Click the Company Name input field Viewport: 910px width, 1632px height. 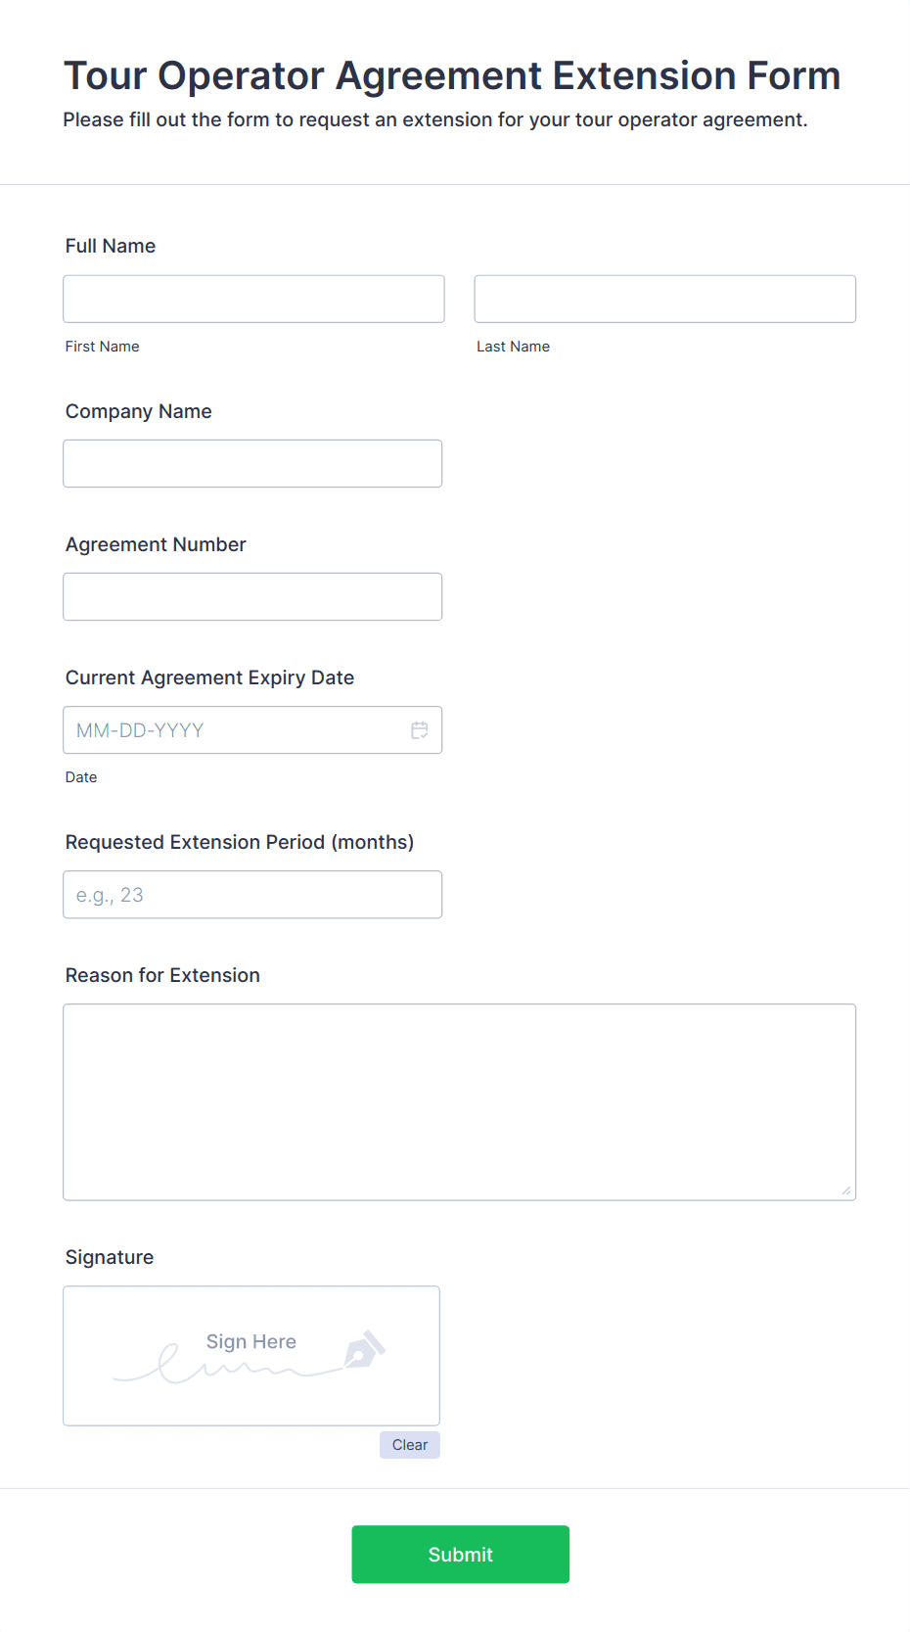252,463
